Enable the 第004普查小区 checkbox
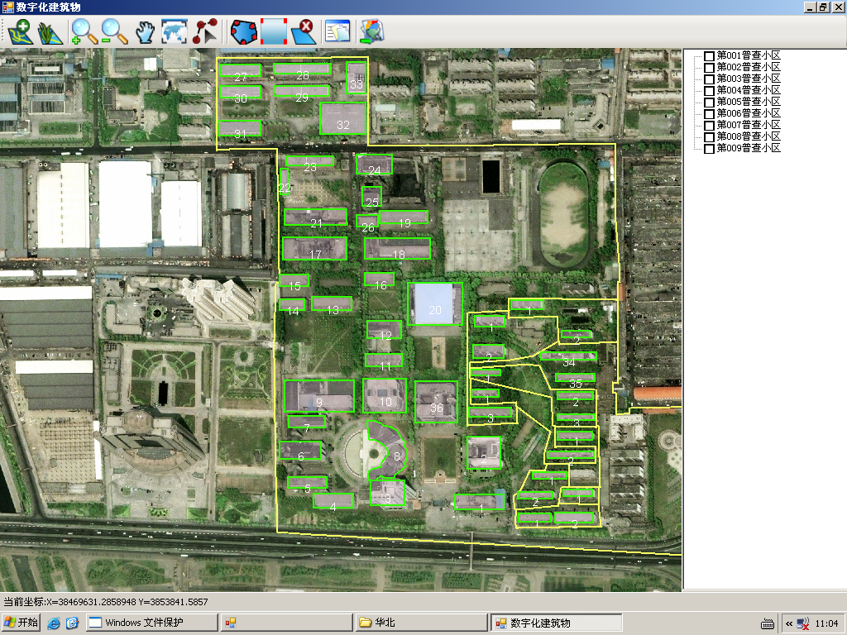Viewport: 847px width, 635px height. pos(709,91)
